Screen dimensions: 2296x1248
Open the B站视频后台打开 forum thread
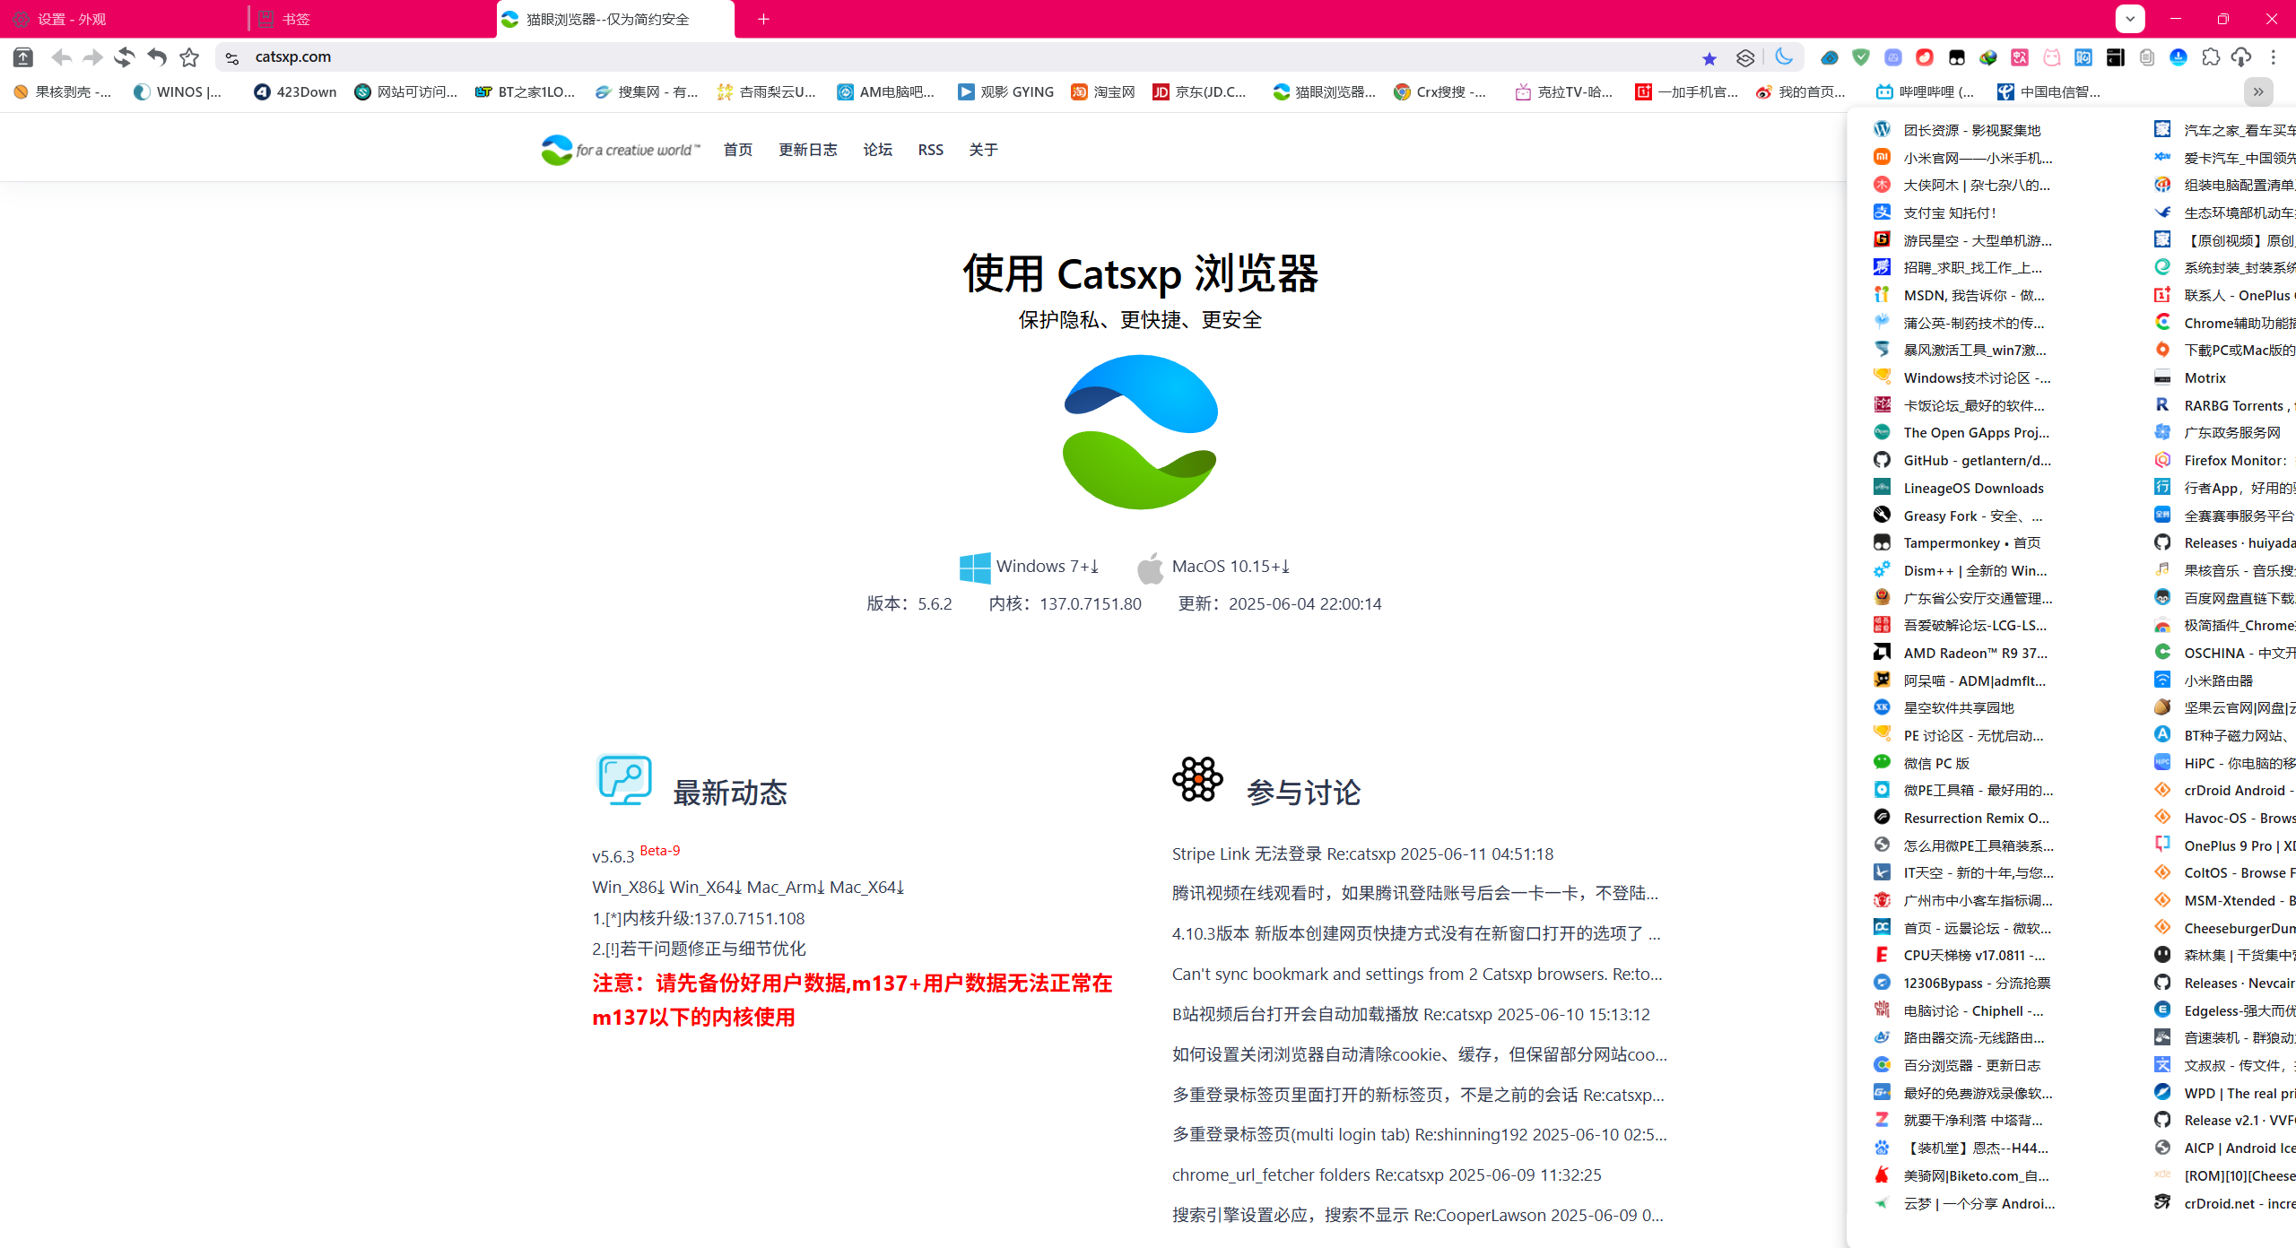click(x=1411, y=1014)
